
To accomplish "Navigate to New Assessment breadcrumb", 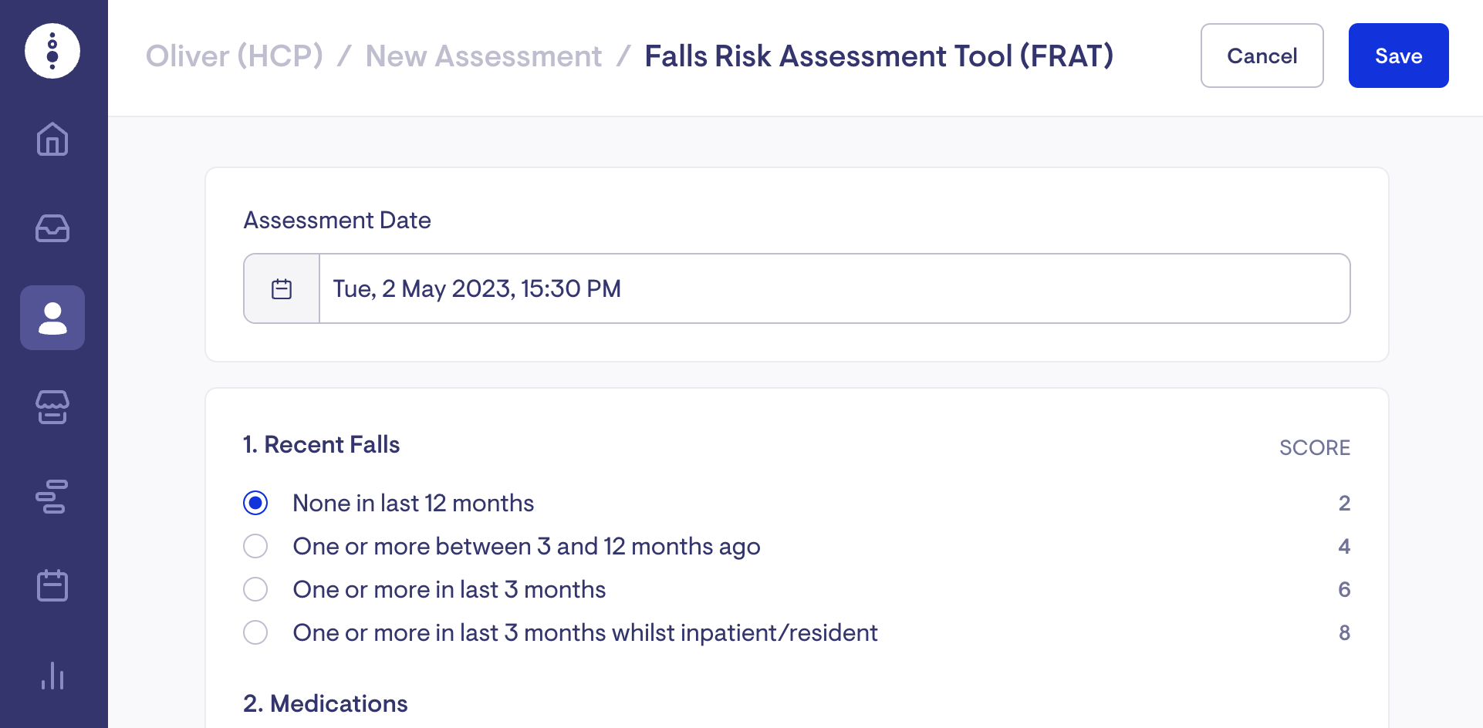I will pyautogui.click(x=484, y=56).
